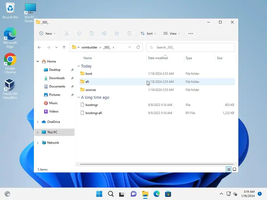The height and width of the screenshot is (200, 267).
Task: Go back with the Back arrow
Action: (x=39, y=47)
